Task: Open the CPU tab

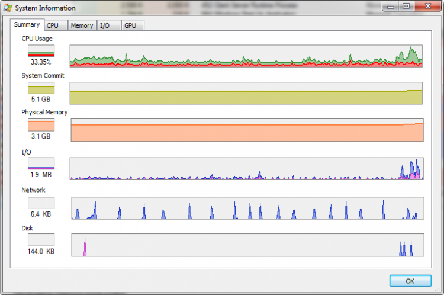Action: pos(56,25)
